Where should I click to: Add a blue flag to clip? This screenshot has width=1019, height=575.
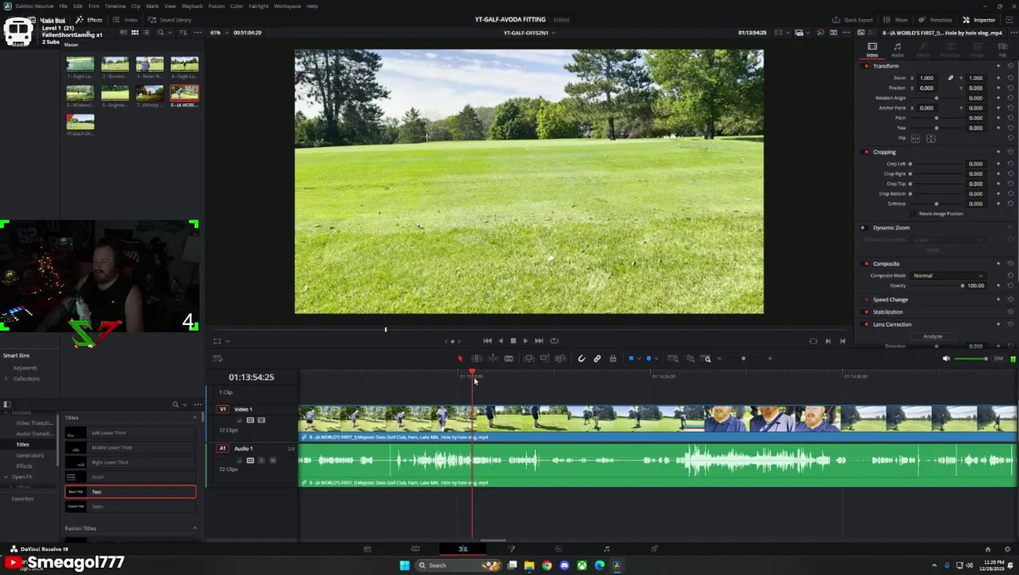[631, 359]
